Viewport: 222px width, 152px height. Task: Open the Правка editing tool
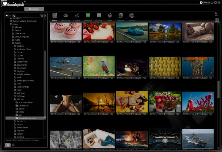(77, 16)
